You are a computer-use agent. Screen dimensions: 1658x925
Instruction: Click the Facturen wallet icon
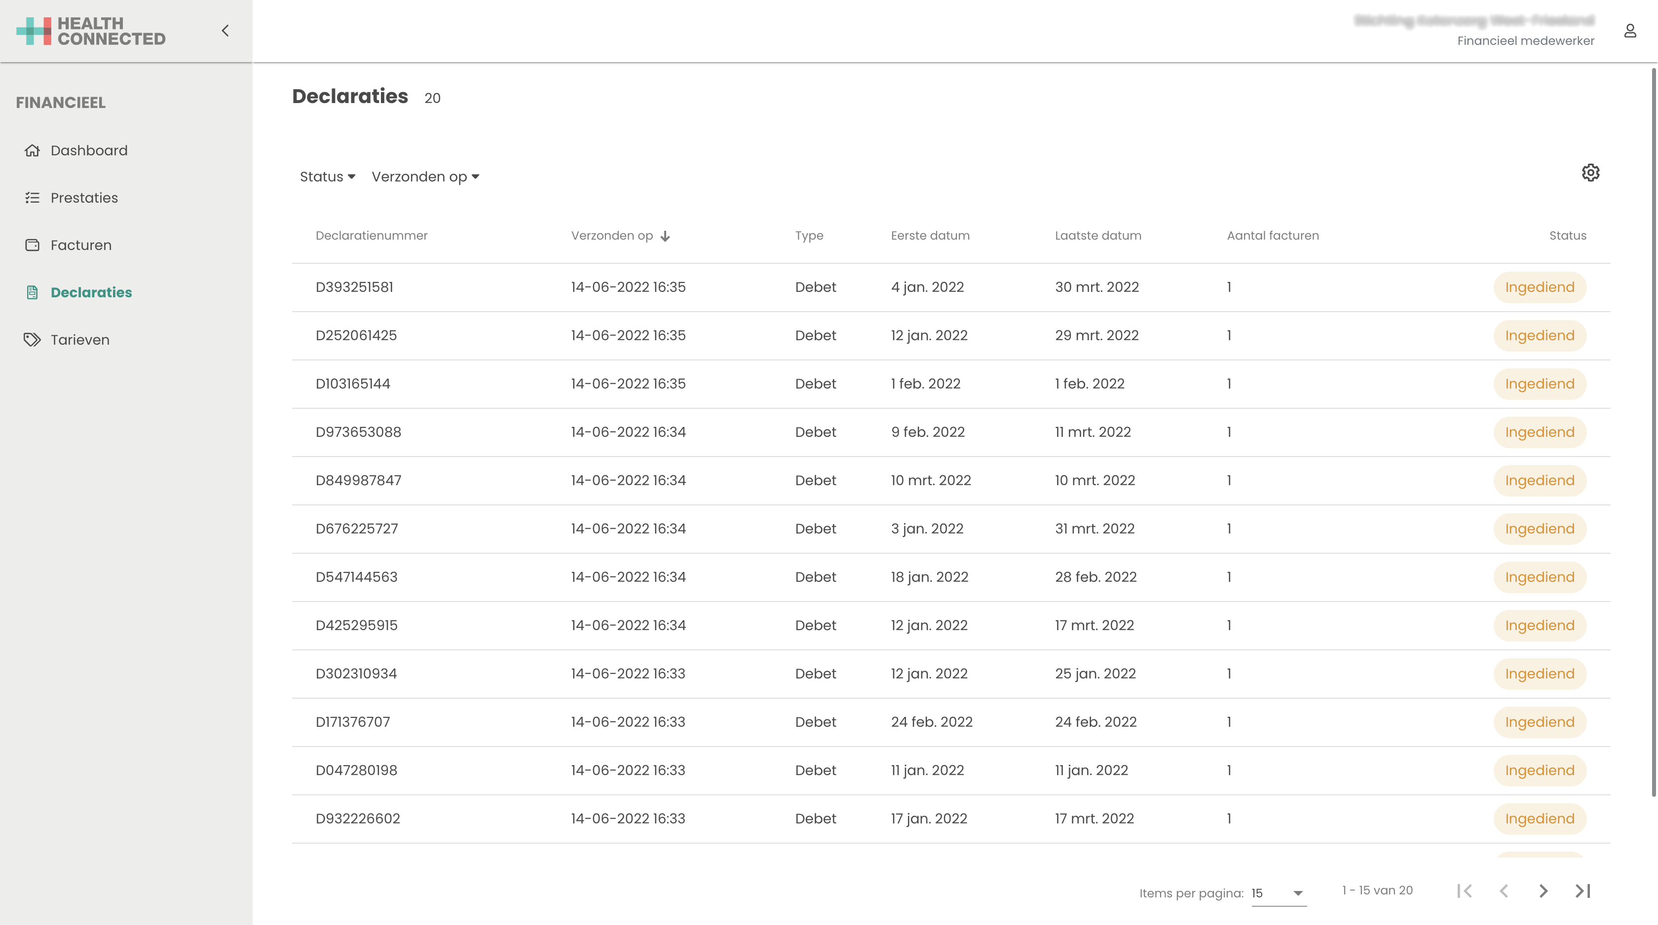click(32, 245)
